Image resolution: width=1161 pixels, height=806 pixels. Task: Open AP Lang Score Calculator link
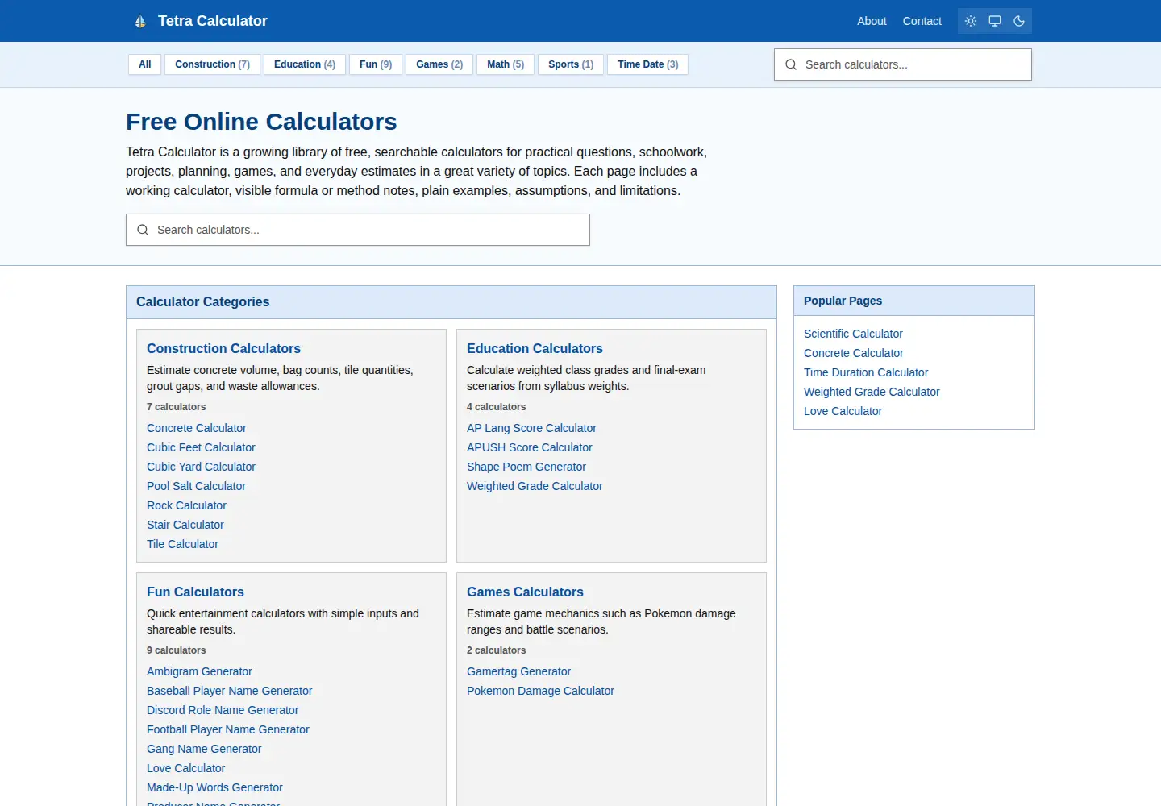[x=531, y=428]
